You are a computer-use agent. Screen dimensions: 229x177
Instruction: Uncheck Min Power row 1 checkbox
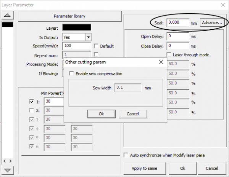coord(32,102)
